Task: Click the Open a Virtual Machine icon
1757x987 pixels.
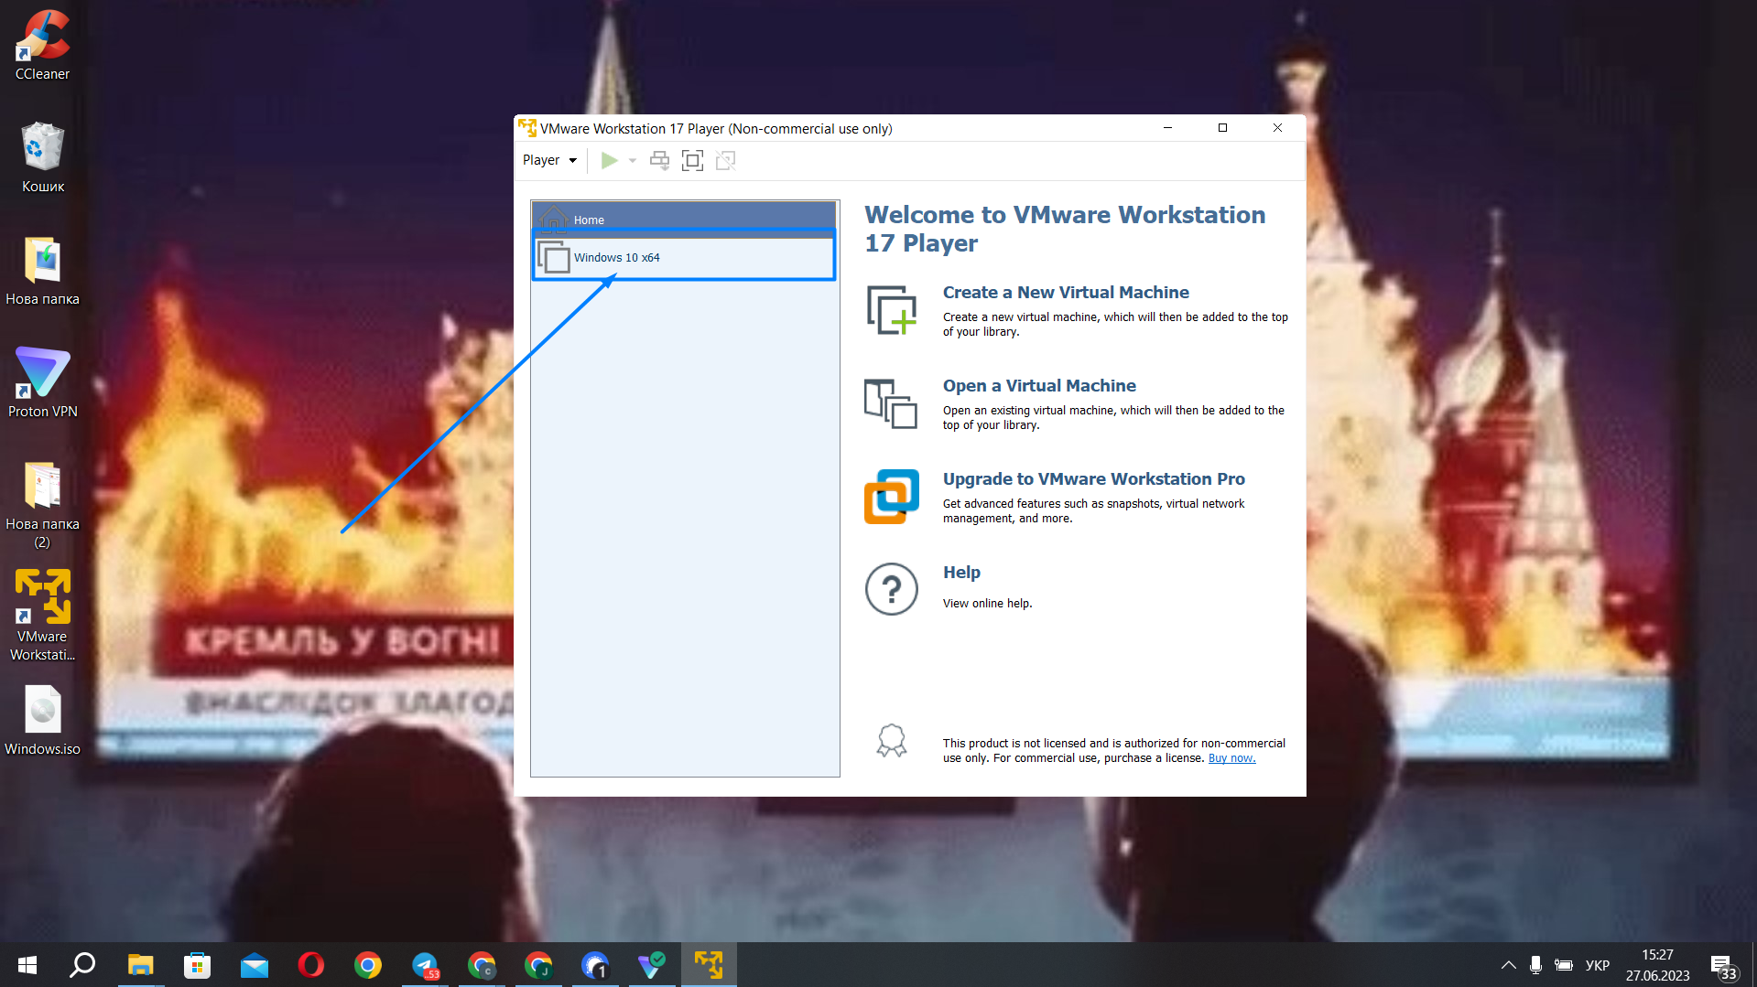Action: 891,403
